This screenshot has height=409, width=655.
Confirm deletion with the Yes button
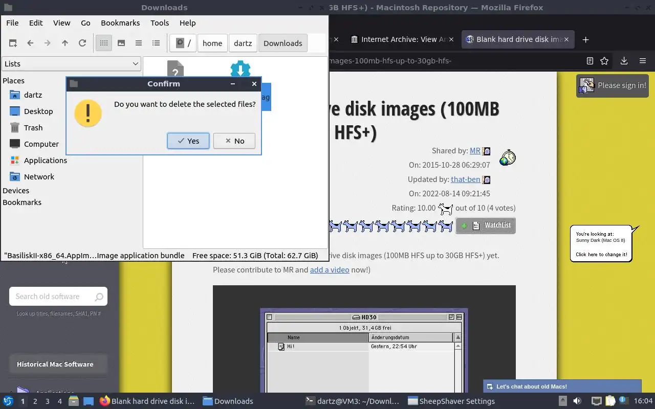(x=188, y=141)
